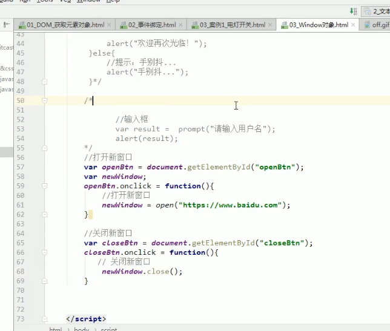This screenshot has width=390, height=331.
Task: Close the 03_案例1_电灯开关.html tab
Action: click(x=270, y=25)
